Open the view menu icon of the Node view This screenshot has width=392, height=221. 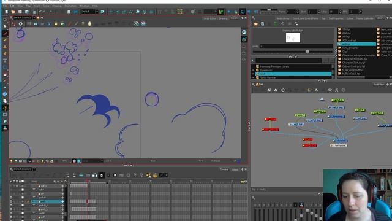253,85
